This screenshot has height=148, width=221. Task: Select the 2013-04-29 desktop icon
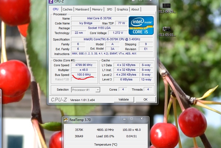click(x=167, y=6)
